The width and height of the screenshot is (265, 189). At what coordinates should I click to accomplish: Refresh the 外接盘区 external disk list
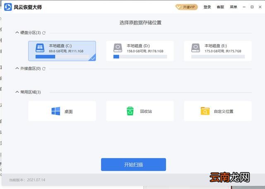(x=44, y=69)
